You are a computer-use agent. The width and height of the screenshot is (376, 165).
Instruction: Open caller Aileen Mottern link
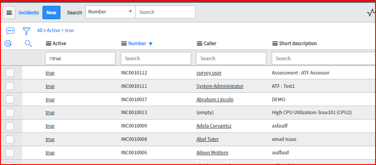coord(212,153)
